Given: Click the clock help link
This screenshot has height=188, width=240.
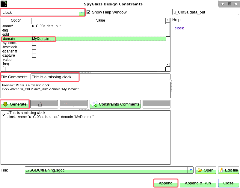Looking at the screenshot, I should tap(179, 28).
